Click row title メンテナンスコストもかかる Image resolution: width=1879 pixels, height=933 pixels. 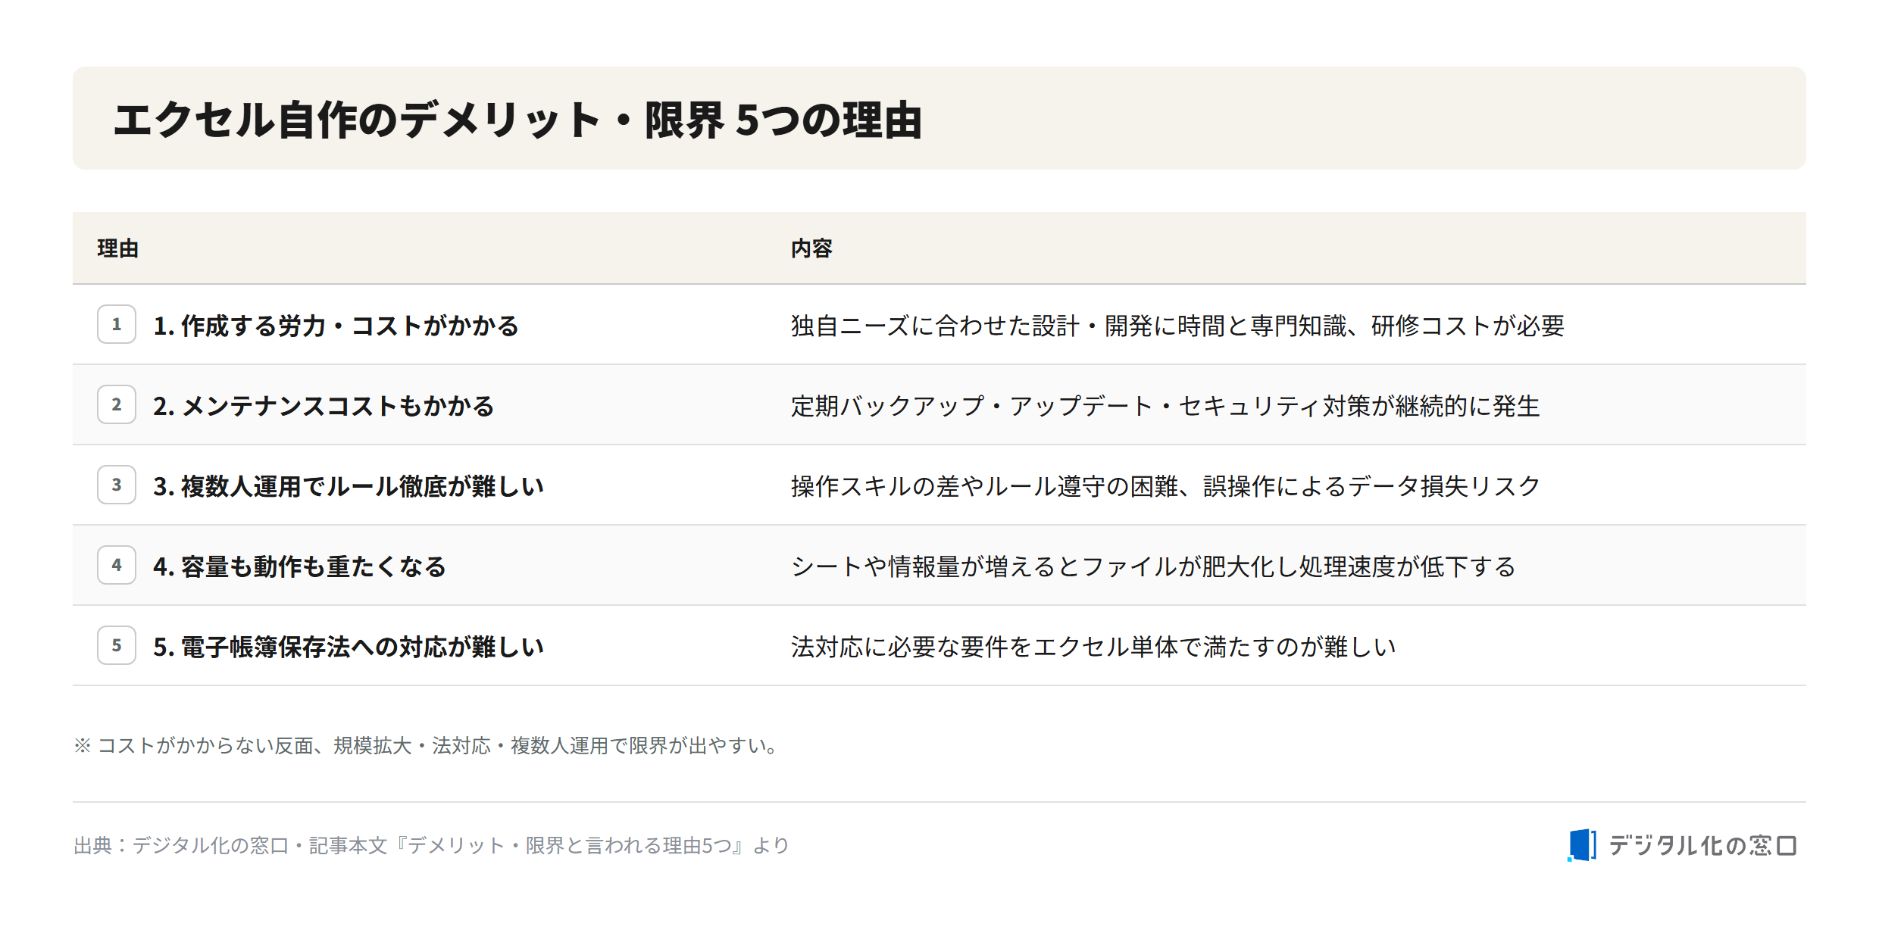point(324,406)
